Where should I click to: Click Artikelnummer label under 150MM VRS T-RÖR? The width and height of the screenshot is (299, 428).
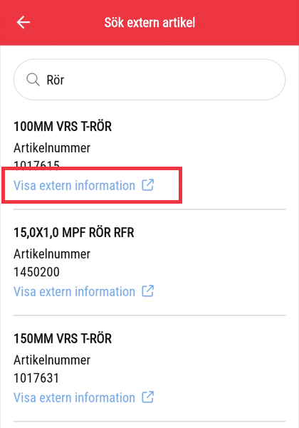click(x=52, y=360)
